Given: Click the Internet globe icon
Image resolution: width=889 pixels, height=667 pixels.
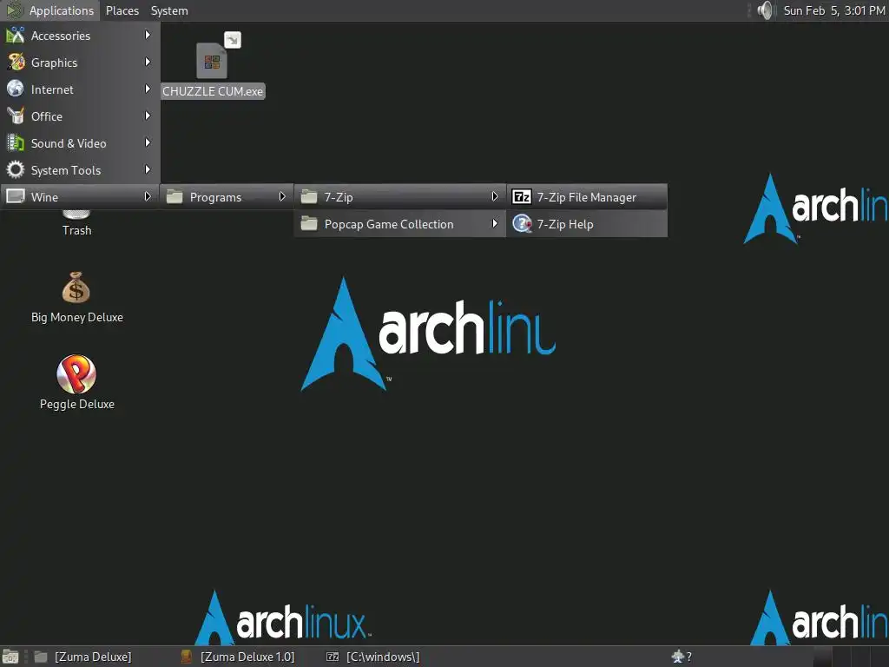Looking at the screenshot, I should [x=16, y=89].
